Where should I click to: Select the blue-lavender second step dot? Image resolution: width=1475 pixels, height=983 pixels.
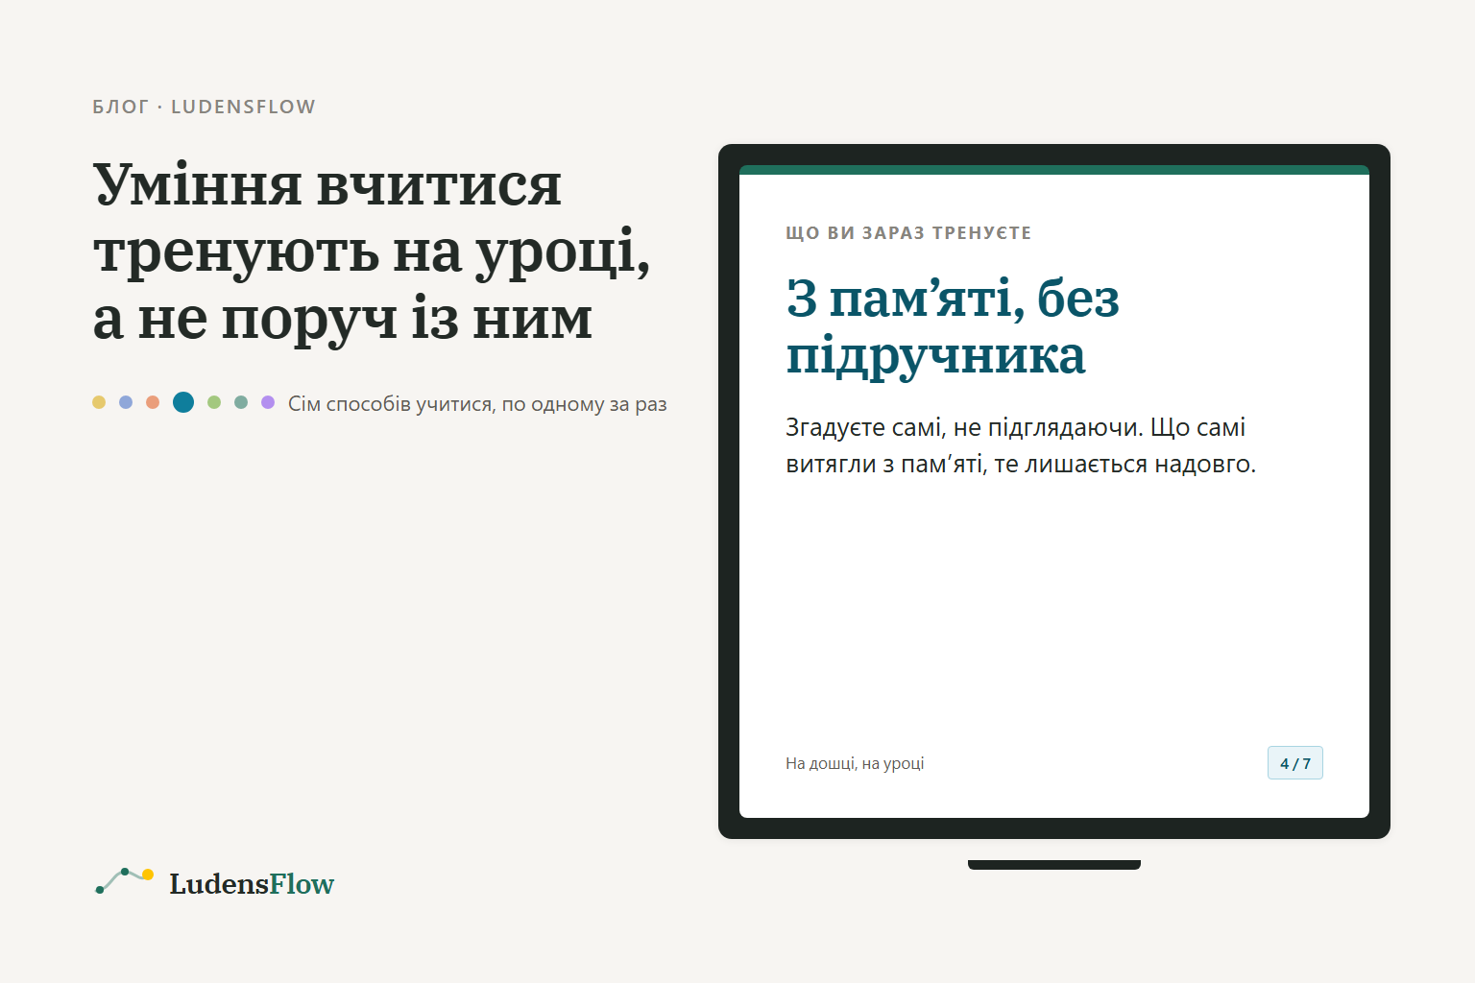pos(126,402)
